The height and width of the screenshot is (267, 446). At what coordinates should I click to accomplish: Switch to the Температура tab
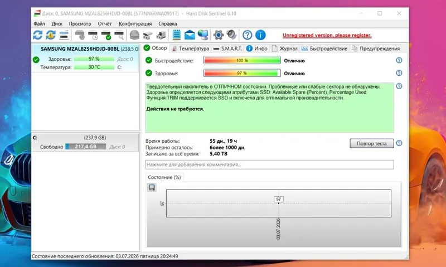190,48
